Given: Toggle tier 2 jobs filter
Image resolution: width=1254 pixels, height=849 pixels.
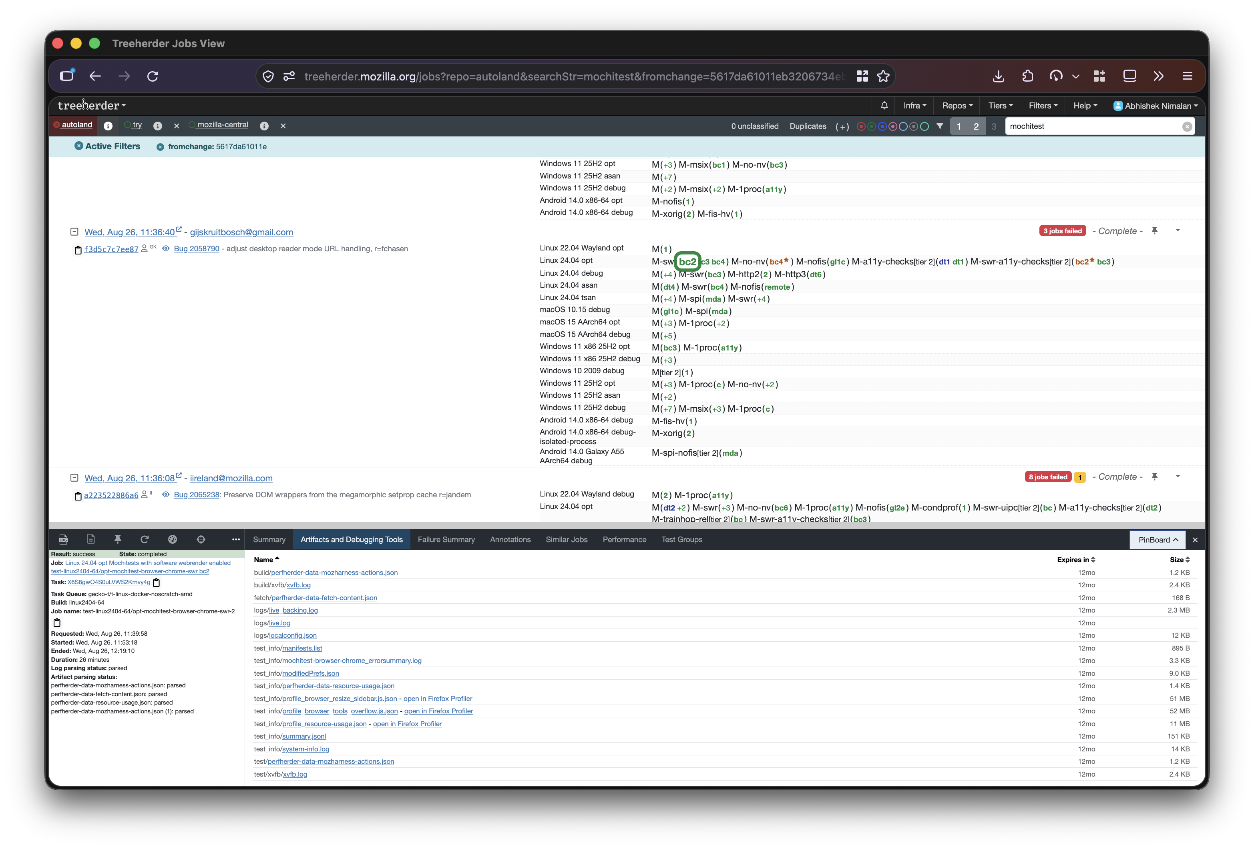Looking at the screenshot, I should click(976, 126).
